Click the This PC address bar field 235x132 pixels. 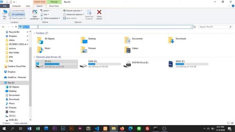105,27
